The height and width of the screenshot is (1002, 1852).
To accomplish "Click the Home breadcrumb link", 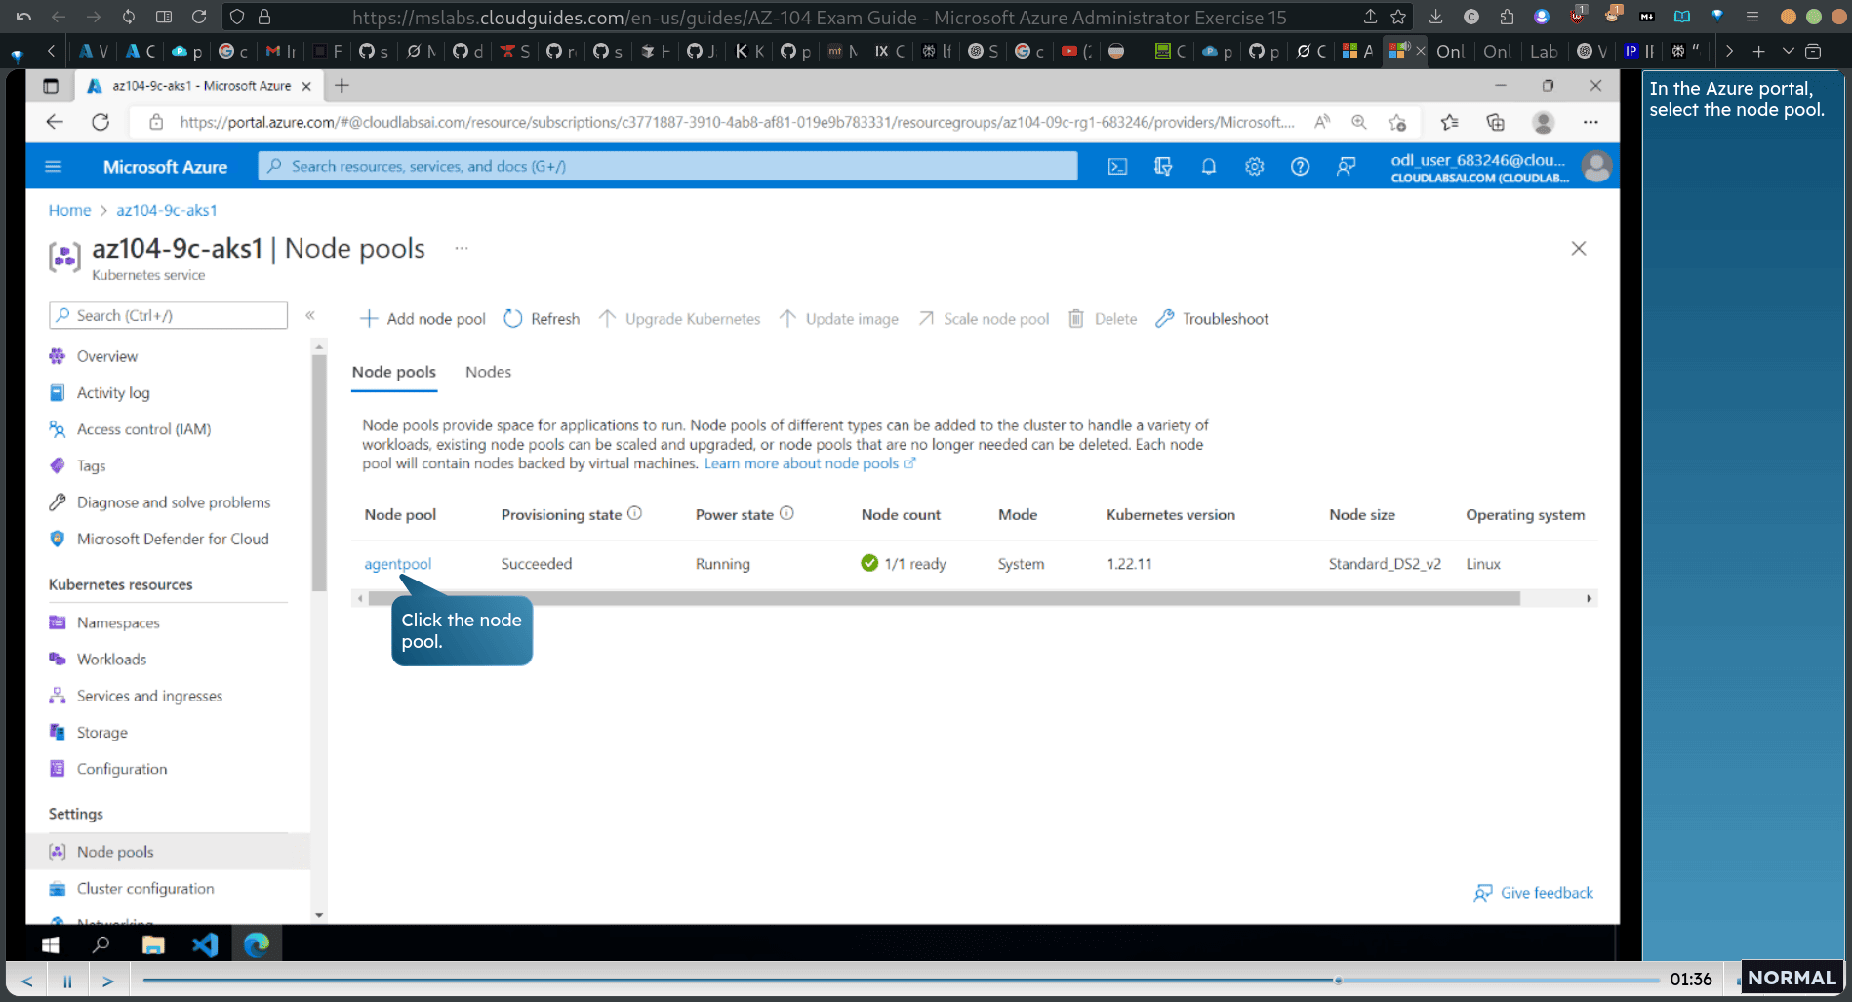I will (x=69, y=210).
